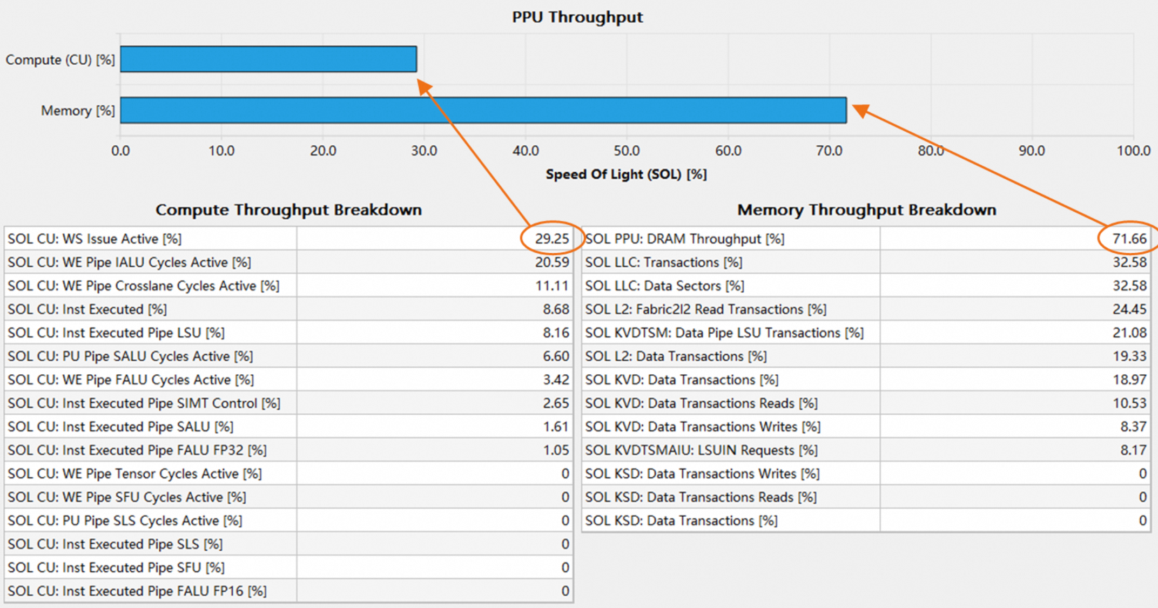Select the KVDTSMAIU: LSUIN Requests row
The image size is (1158, 608).
tap(701, 450)
